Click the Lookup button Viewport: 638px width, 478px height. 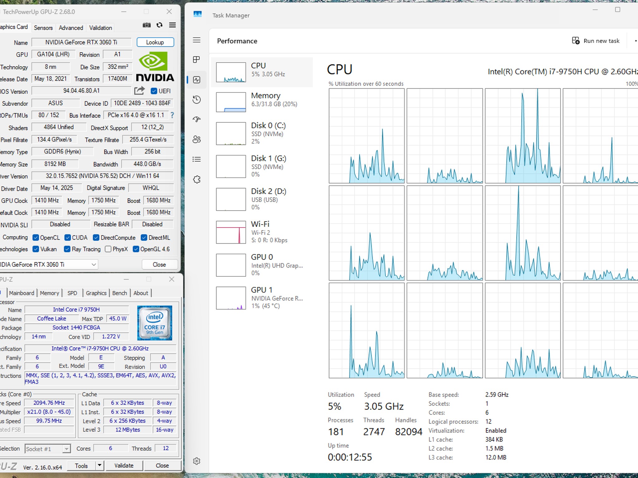155,42
